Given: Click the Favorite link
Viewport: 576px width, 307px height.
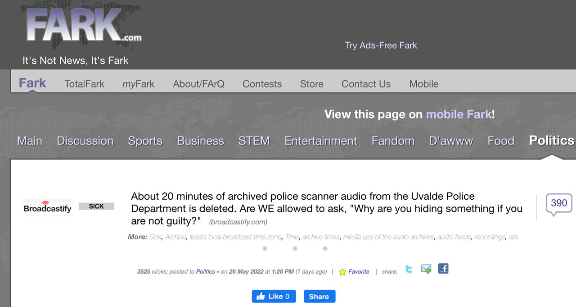Looking at the screenshot, I should (359, 272).
